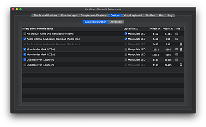The height and width of the screenshot is (127, 206).
Task: Click keyboard icon in second Moonlander Mark I row
Action: (177, 55)
